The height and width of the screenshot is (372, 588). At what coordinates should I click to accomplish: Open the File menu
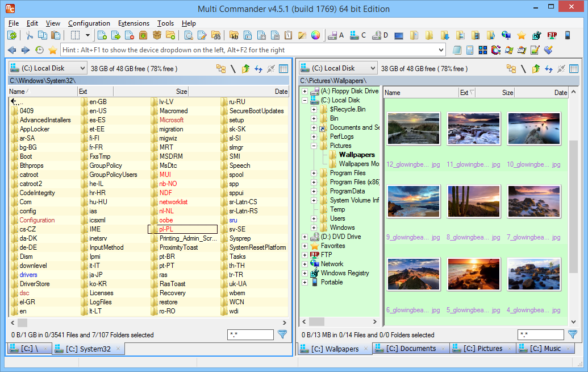click(14, 23)
